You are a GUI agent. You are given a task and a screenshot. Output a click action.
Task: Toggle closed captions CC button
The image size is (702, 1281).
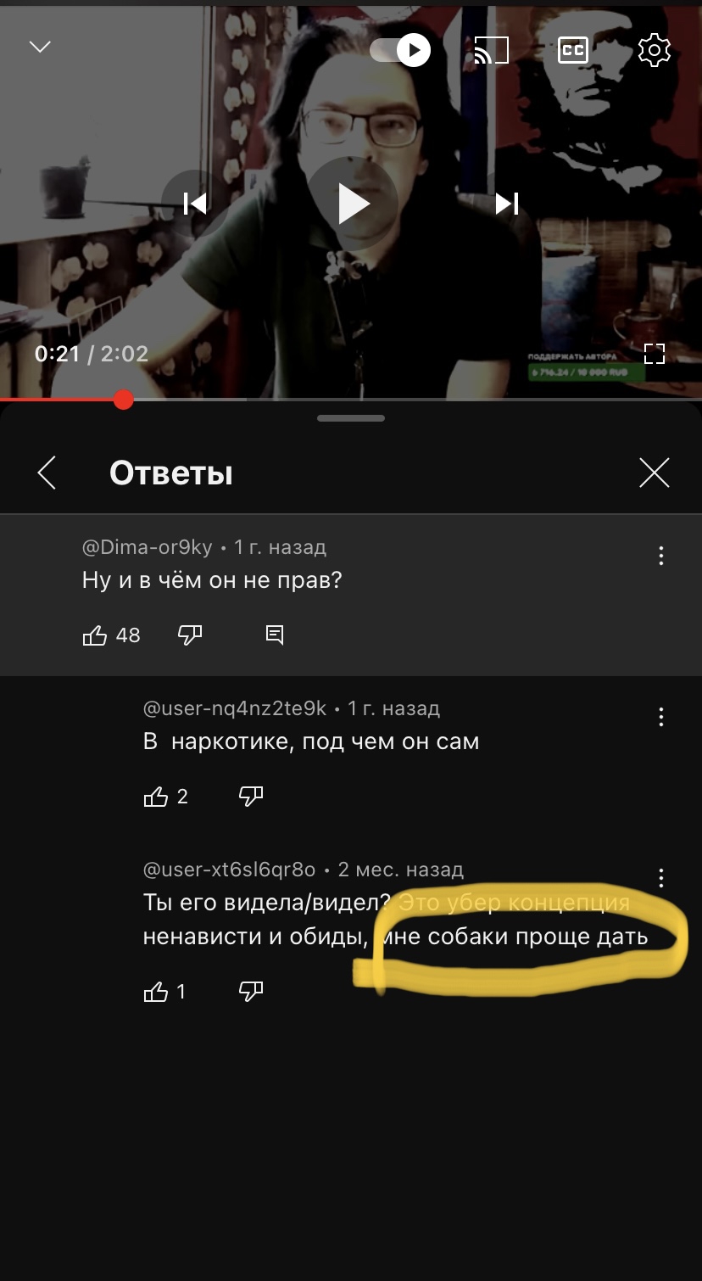573,51
